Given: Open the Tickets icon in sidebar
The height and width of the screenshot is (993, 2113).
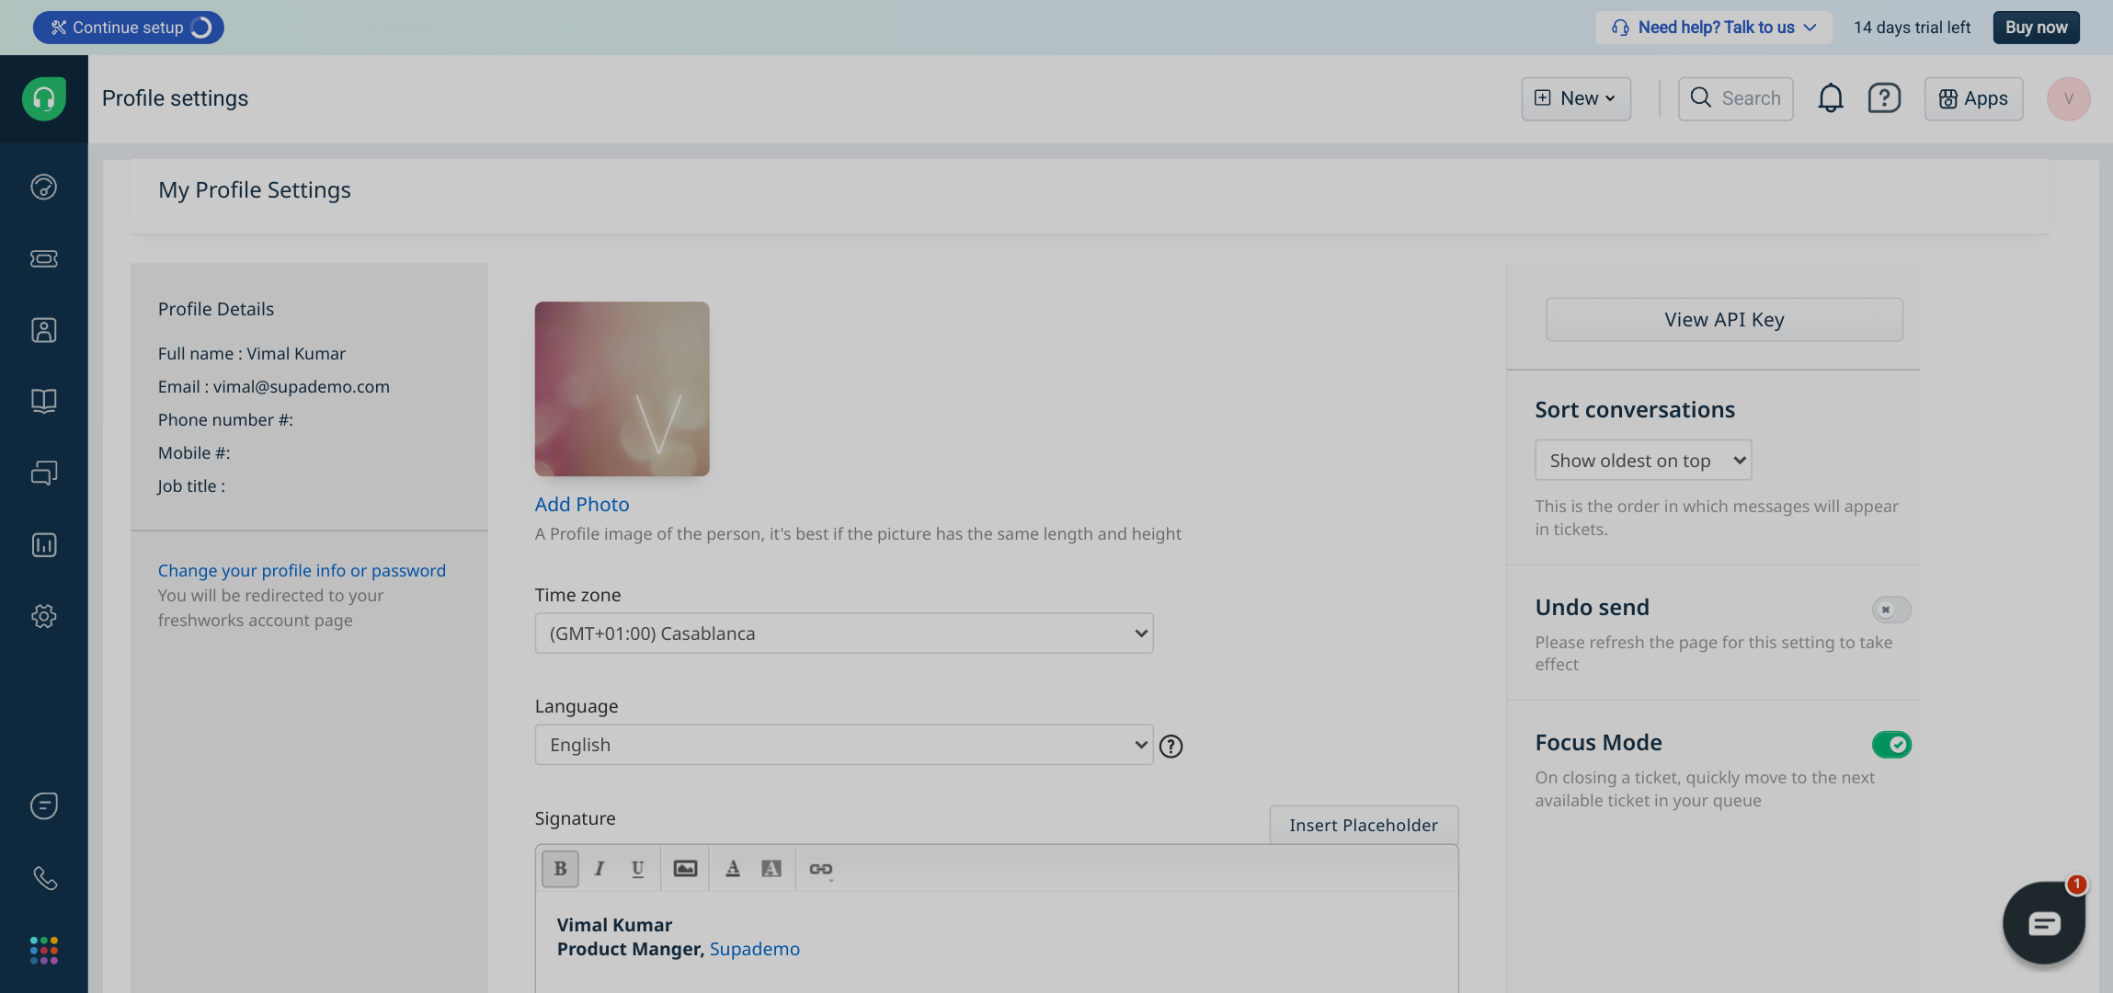Looking at the screenshot, I should click(x=43, y=259).
